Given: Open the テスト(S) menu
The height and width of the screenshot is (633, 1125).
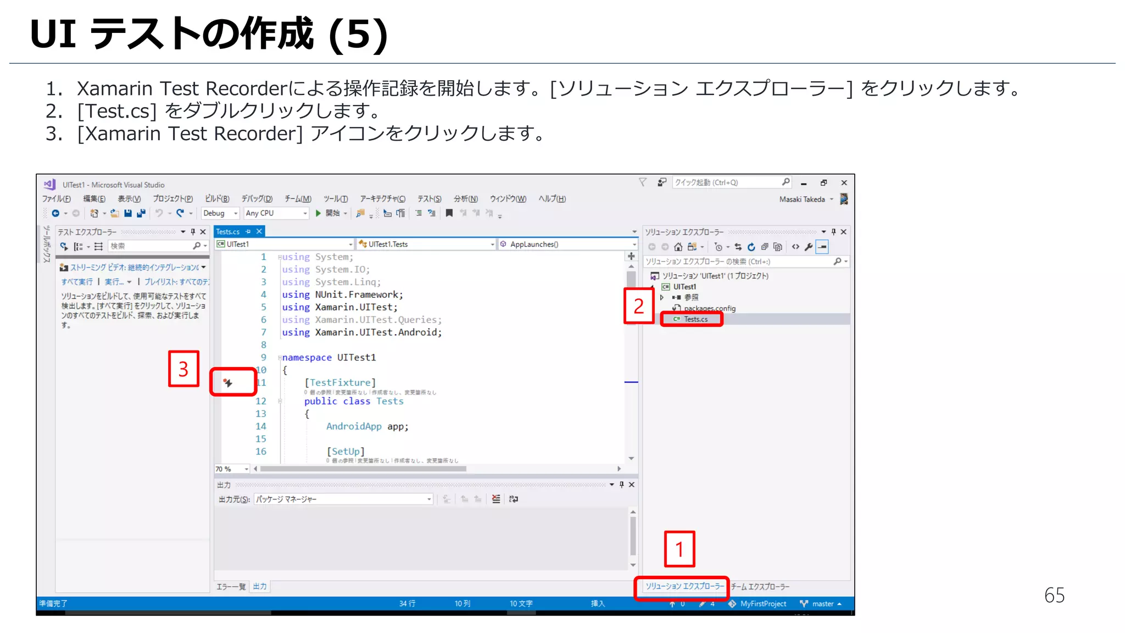Looking at the screenshot, I should click(429, 199).
